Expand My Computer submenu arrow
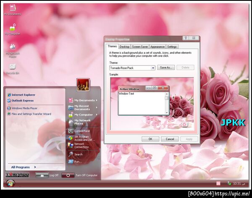This screenshot has height=198, width=252. (97, 115)
